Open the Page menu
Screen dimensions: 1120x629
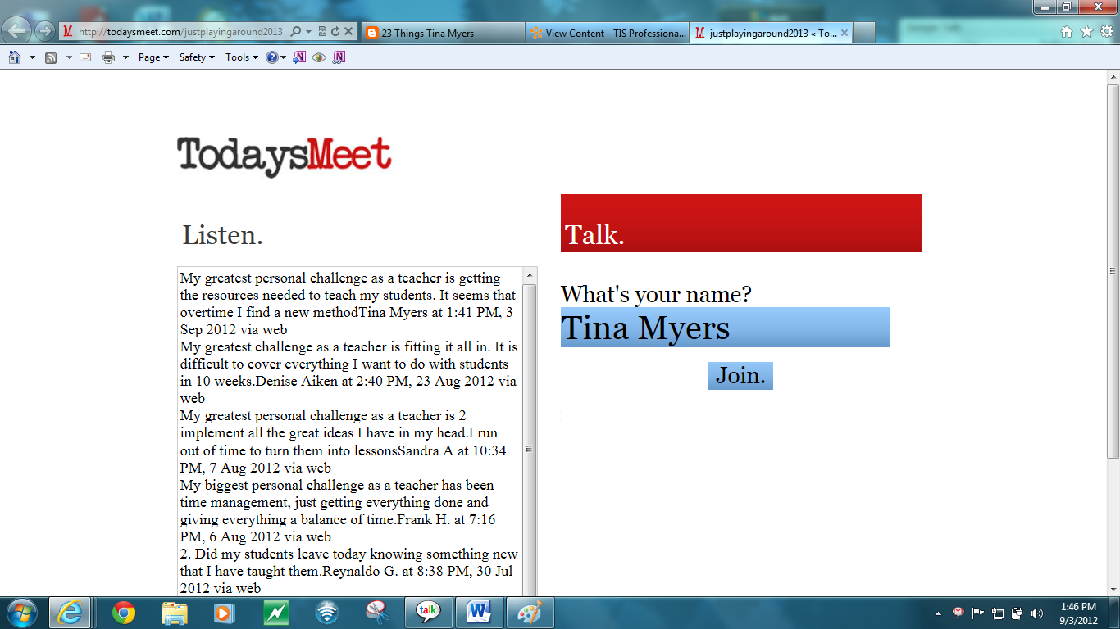(153, 57)
